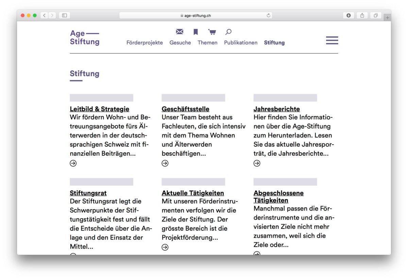Open the Stiftungsrat link
Image resolution: width=408 pixels, height=279 pixels.
point(88,193)
